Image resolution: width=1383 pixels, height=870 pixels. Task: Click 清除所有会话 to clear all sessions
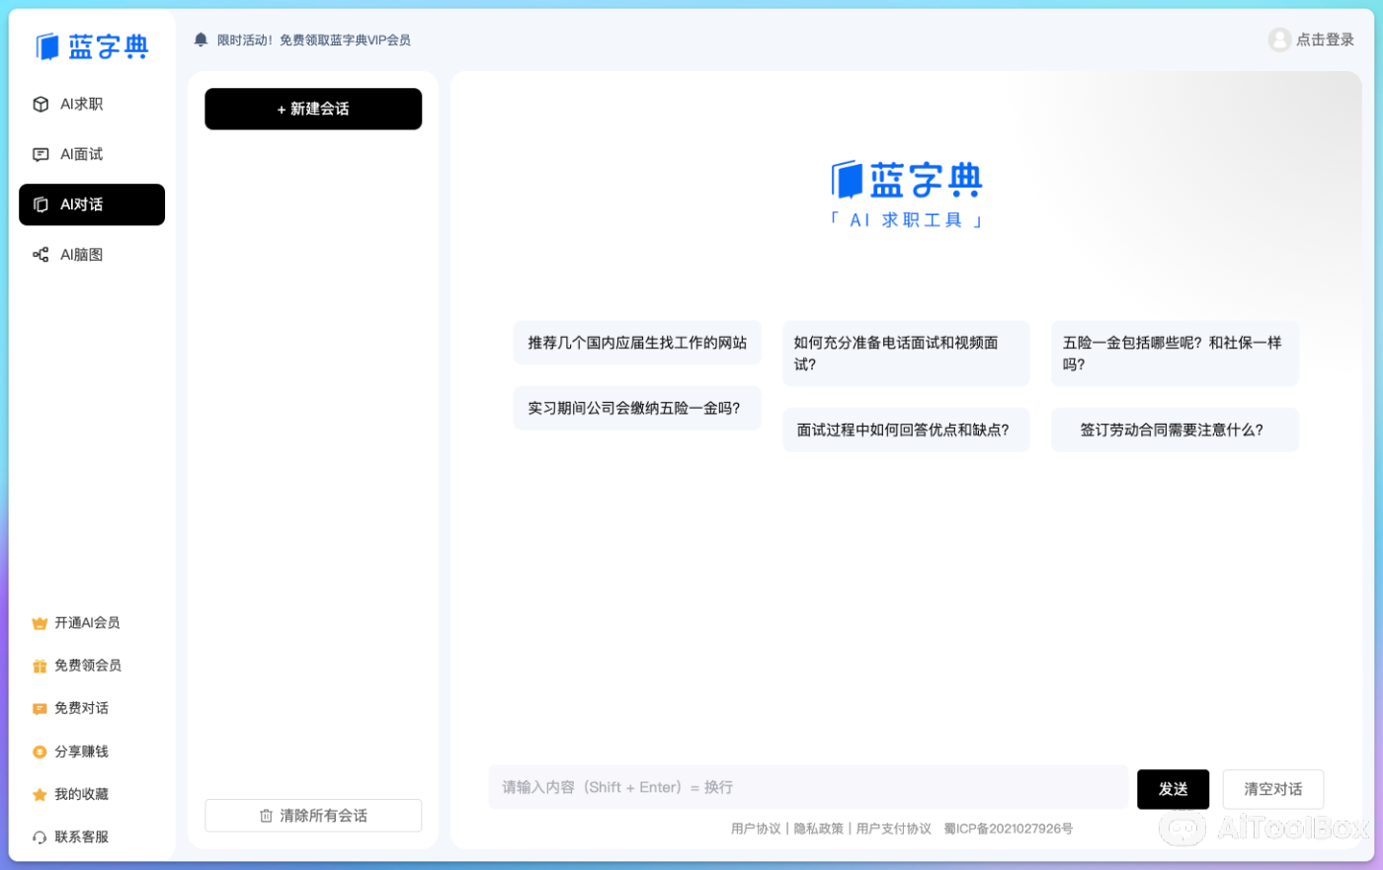(x=313, y=816)
